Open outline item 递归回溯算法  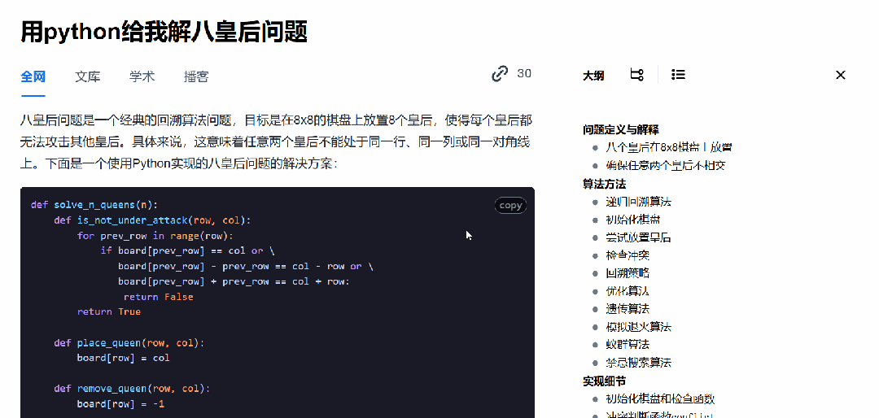click(639, 202)
